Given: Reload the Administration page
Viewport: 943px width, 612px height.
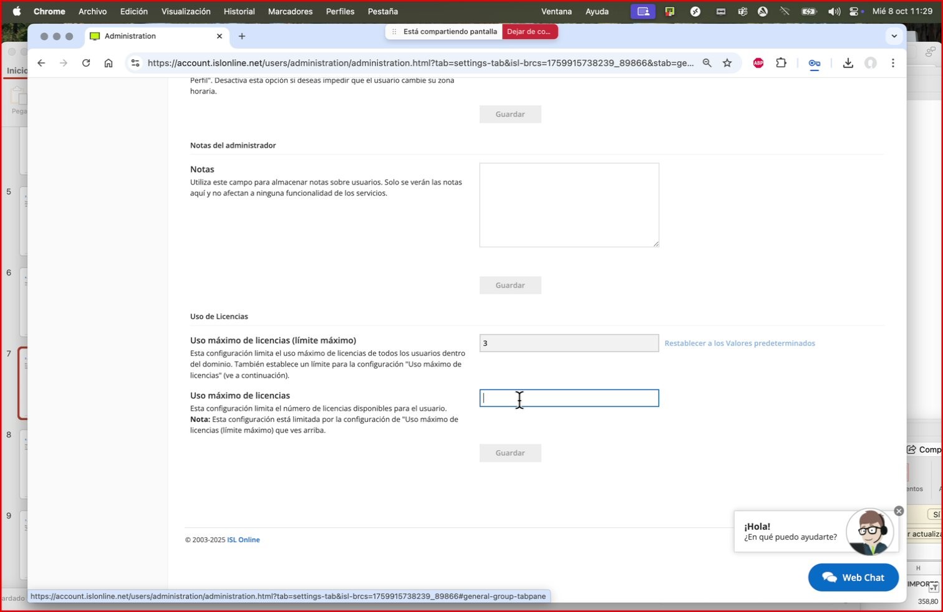Looking at the screenshot, I should [x=86, y=63].
